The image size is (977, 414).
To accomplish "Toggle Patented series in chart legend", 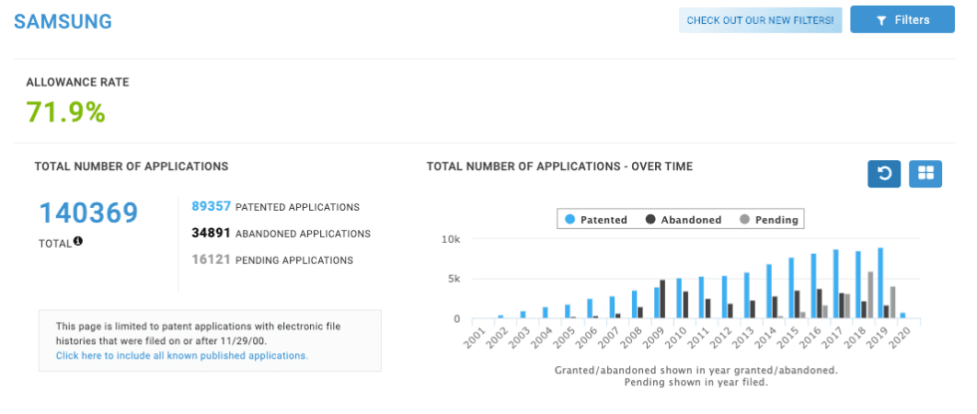I will click(x=596, y=219).
